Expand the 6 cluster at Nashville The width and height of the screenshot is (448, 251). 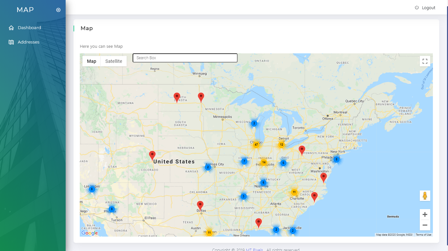click(x=263, y=183)
